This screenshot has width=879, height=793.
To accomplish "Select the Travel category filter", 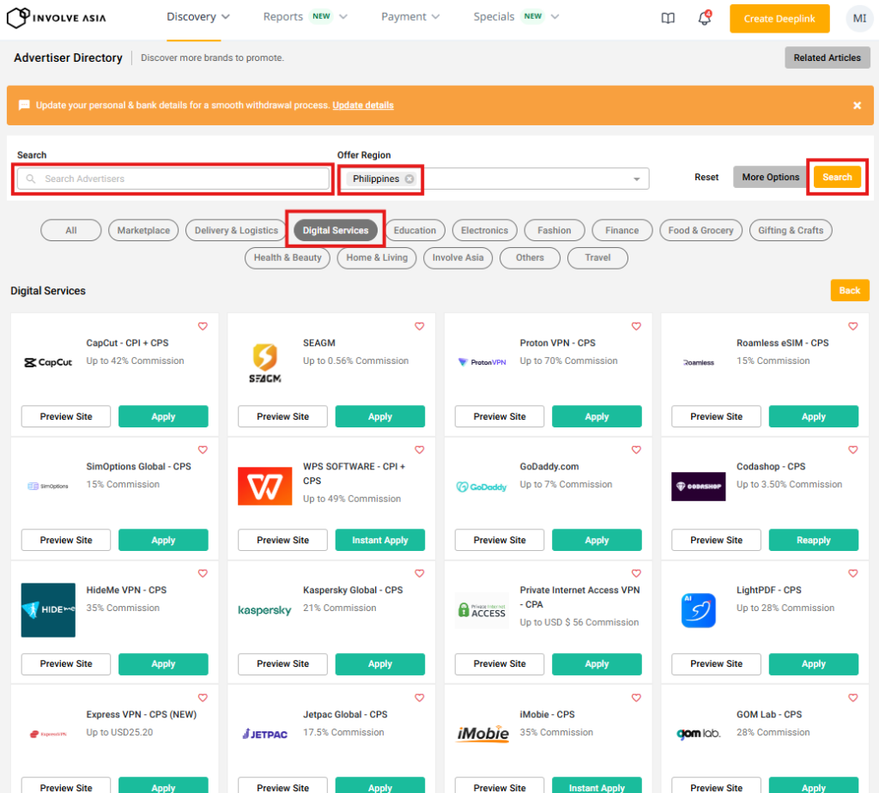I will [x=597, y=257].
